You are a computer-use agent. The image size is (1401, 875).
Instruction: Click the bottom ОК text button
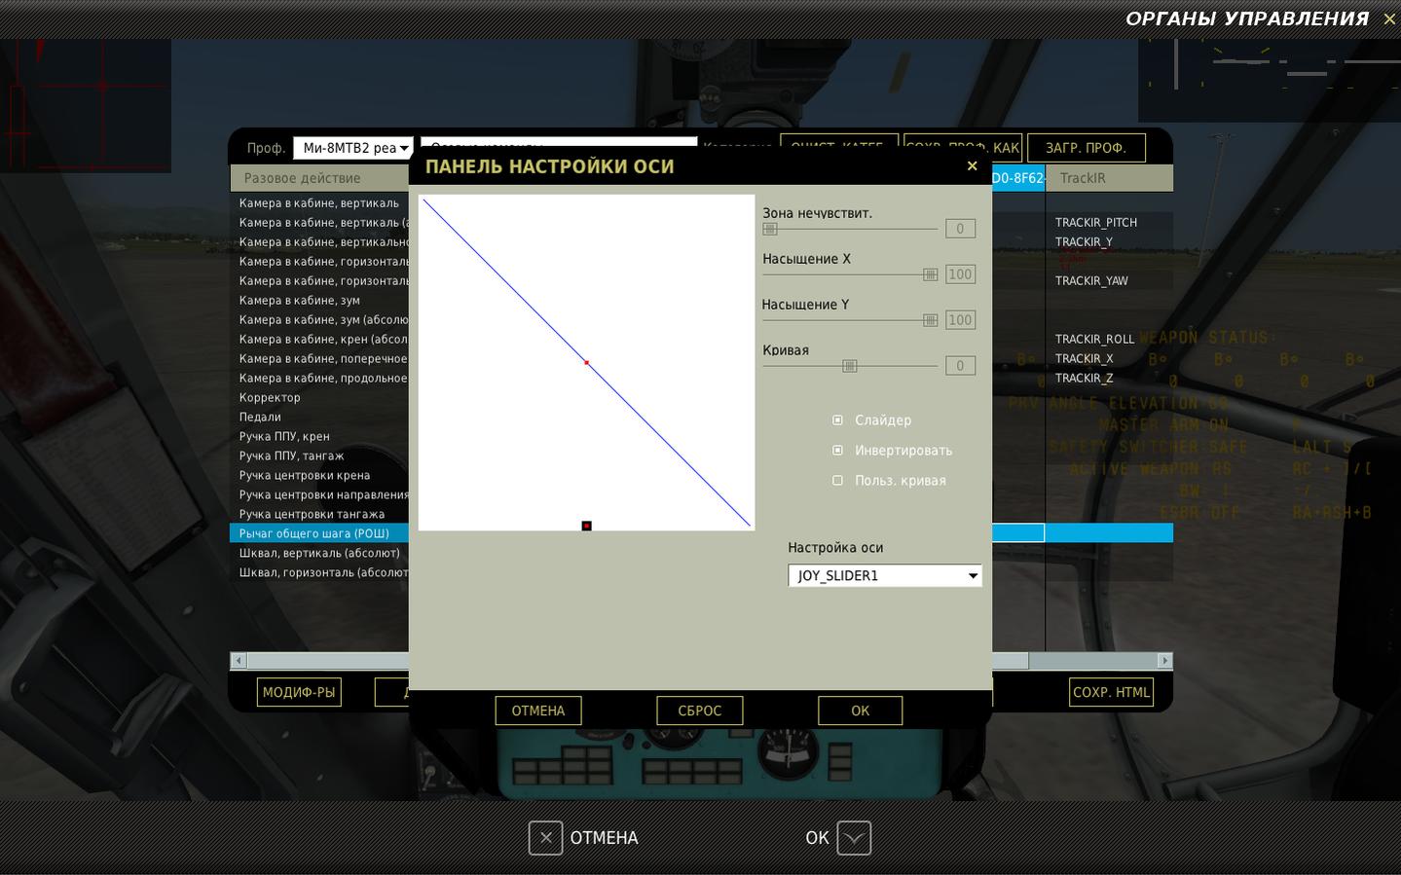(x=817, y=838)
